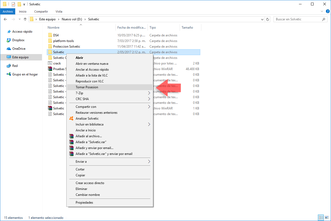The height and width of the screenshot is (221, 331).
Task: Open Propiedades from the context menu
Action: point(110,203)
